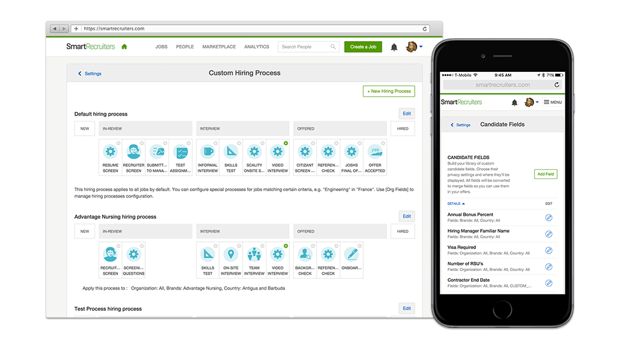This screenshot has height=349, width=620.
Task: Select the IN-REVIEW stage of Advantage Nursing process
Action: 145,231
